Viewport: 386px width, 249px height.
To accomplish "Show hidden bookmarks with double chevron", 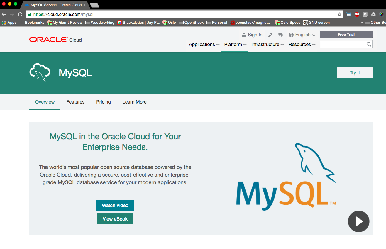I will pyautogui.click(x=361, y=23).
